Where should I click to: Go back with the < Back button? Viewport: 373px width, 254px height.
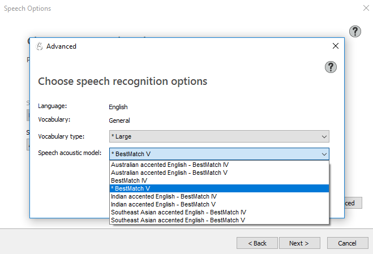(x=257, y=243)
